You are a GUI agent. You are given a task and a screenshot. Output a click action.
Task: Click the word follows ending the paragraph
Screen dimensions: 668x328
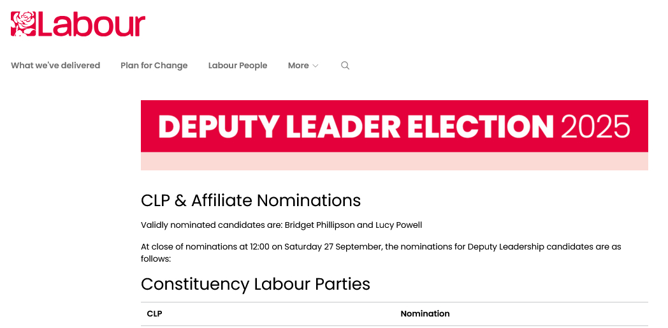(155, 259)
